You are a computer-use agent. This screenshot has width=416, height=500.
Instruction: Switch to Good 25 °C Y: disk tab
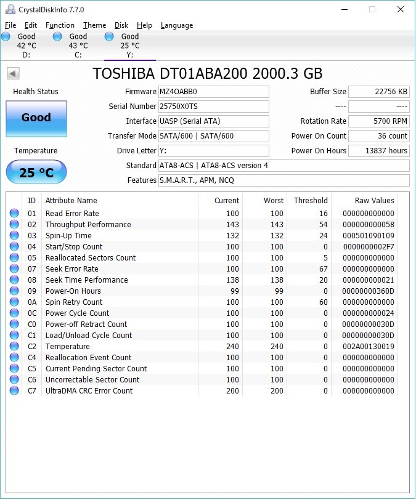[x=129, y=46]
